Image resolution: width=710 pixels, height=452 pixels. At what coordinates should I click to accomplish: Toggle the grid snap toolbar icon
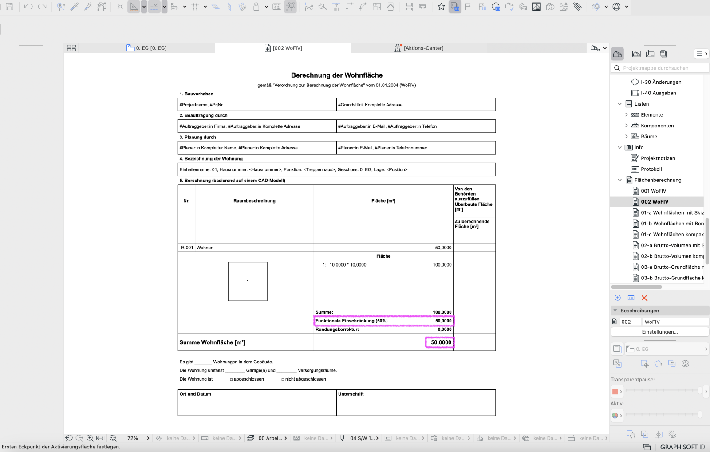click(x=195, y=7)
